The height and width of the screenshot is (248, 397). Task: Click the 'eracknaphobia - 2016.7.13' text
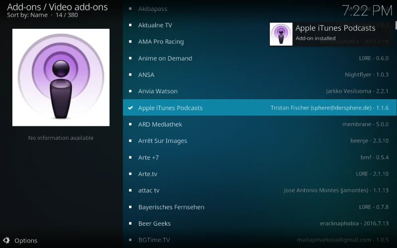(x=354, y=224)
